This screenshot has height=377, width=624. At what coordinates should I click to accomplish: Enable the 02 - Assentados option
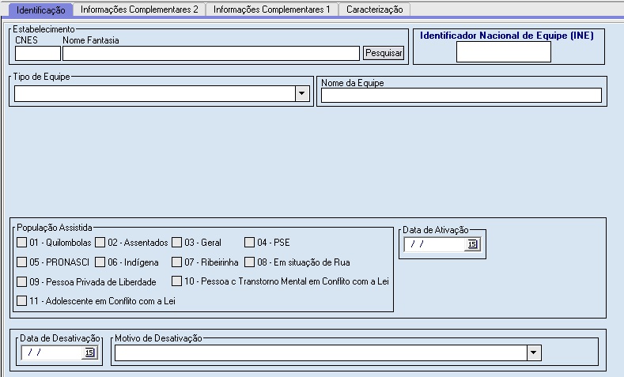(101, 243)
